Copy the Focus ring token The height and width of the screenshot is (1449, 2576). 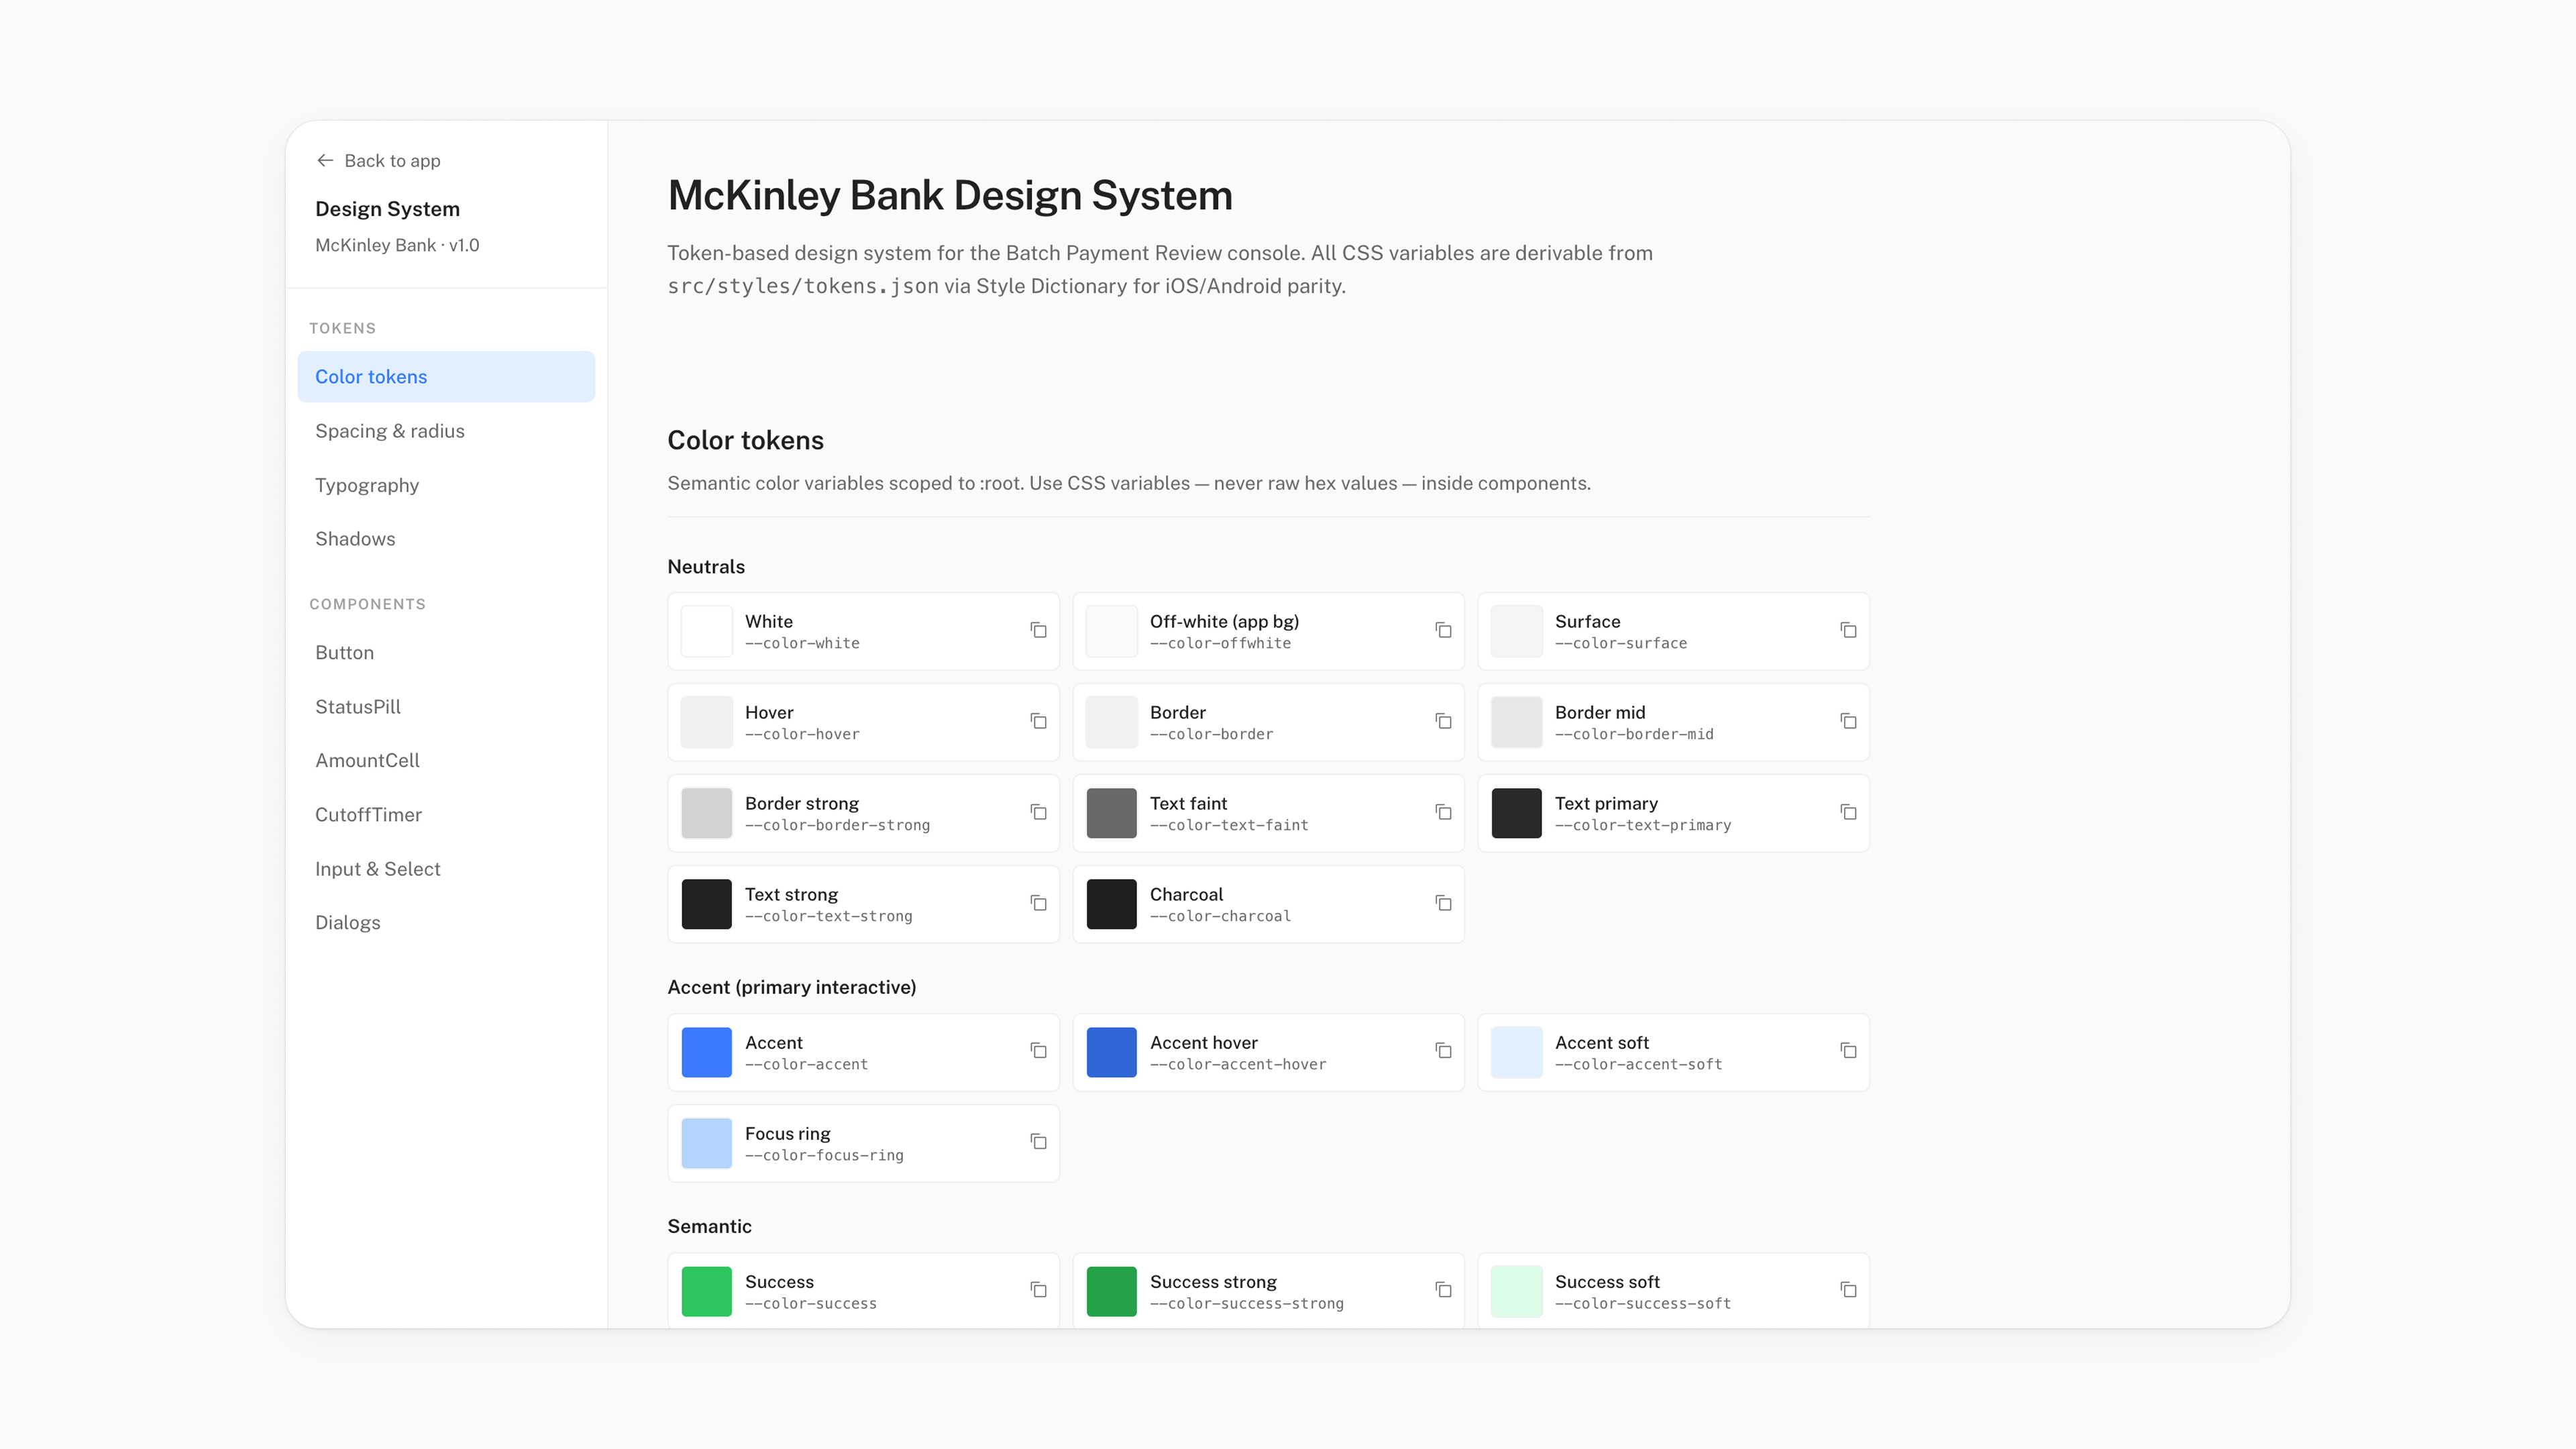[1038, 1142]
